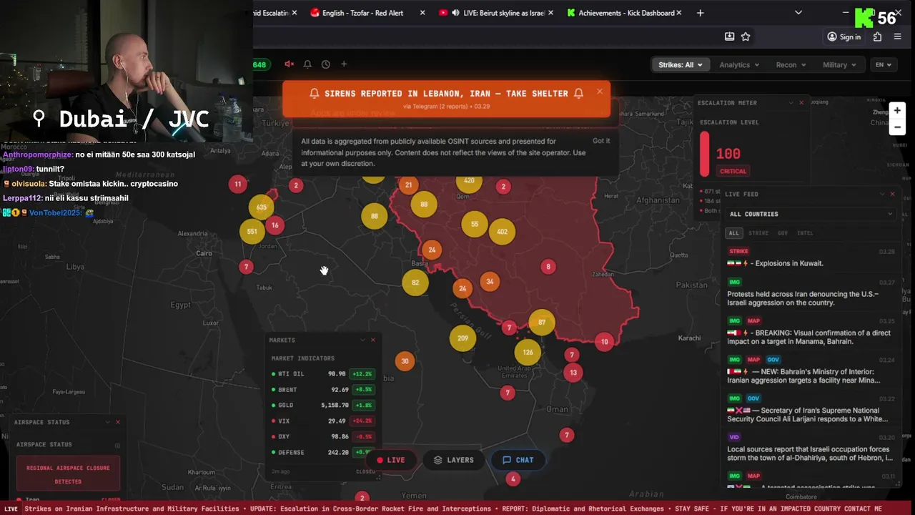This screenshot has height=515, width=915.
Task: Open the Explosions in Kuwait feed item
Action: (811, 258)
